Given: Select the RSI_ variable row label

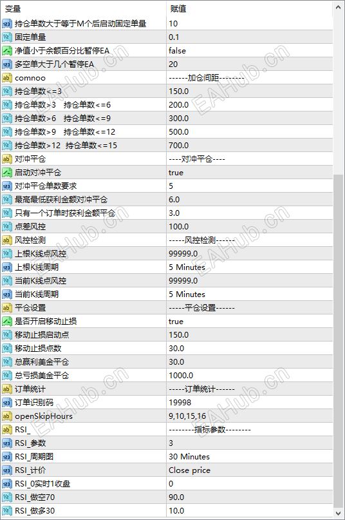Looking at the screenshot, I should (x=23, y=430).
